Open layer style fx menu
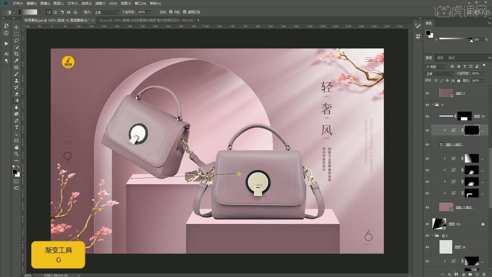492x277 pixels. 449,274
